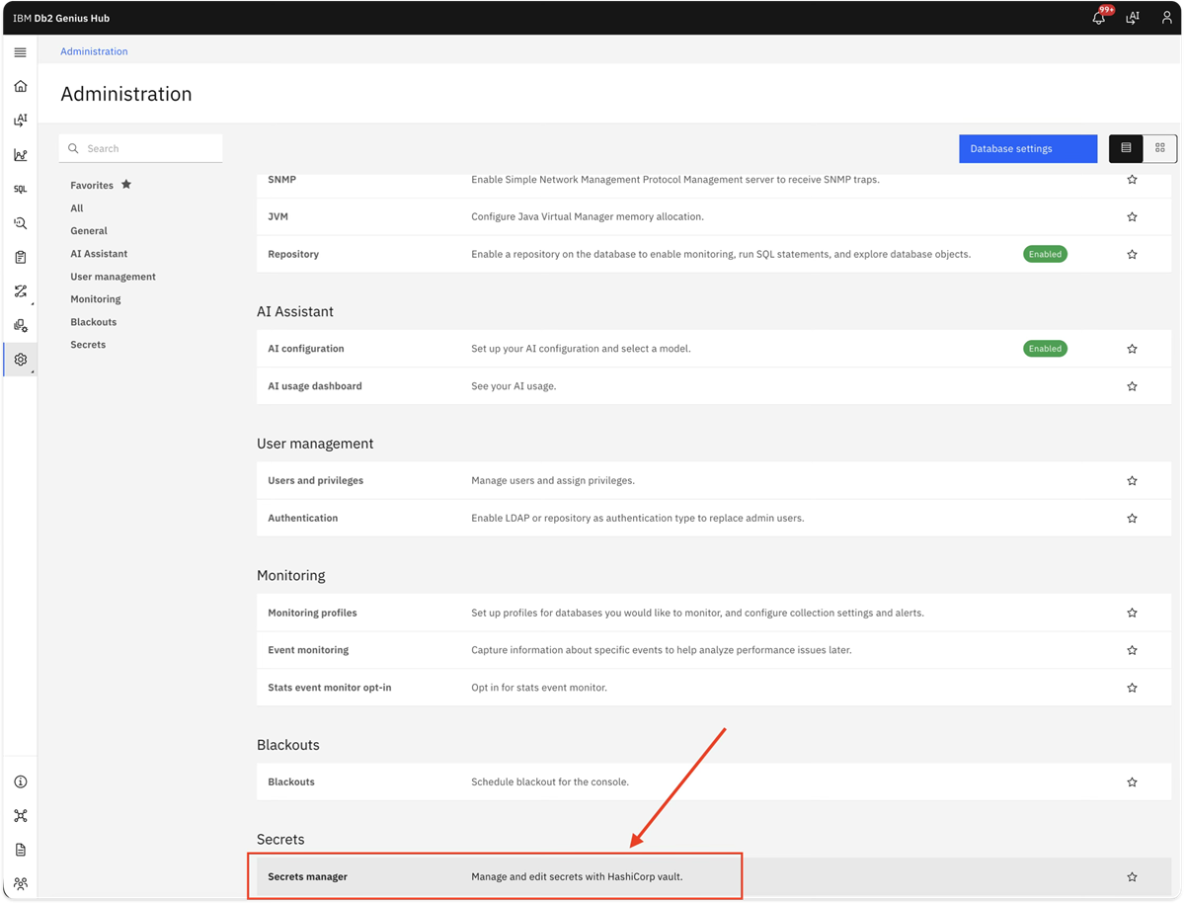Select the Administration gear icon in sidebar
Image resolution: width=1185 pixels, height=904 pixels.
[x=20, y=360]
